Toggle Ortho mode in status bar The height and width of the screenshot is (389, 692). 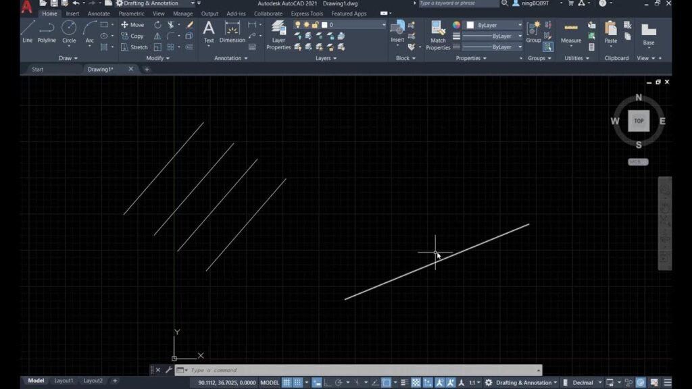point(328,382)
